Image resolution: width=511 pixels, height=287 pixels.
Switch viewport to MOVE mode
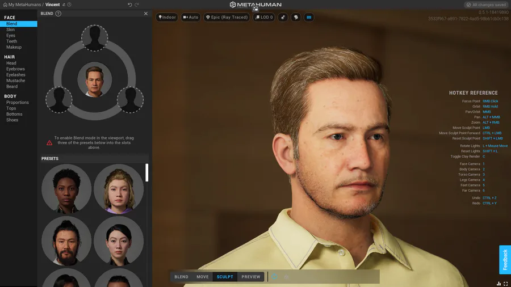tap(202, 277)
